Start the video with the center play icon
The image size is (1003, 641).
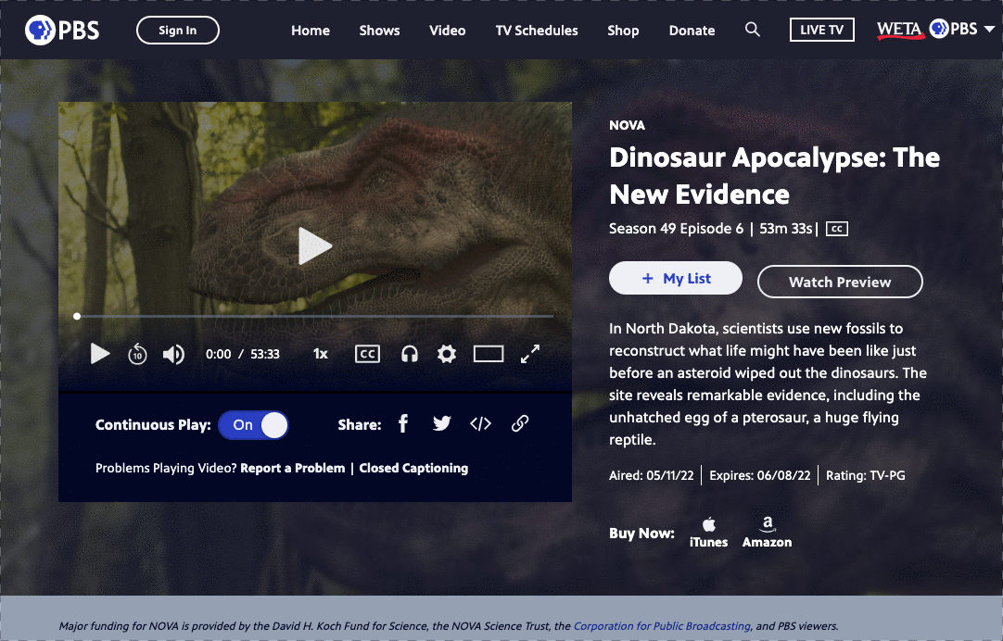(315, 246)
